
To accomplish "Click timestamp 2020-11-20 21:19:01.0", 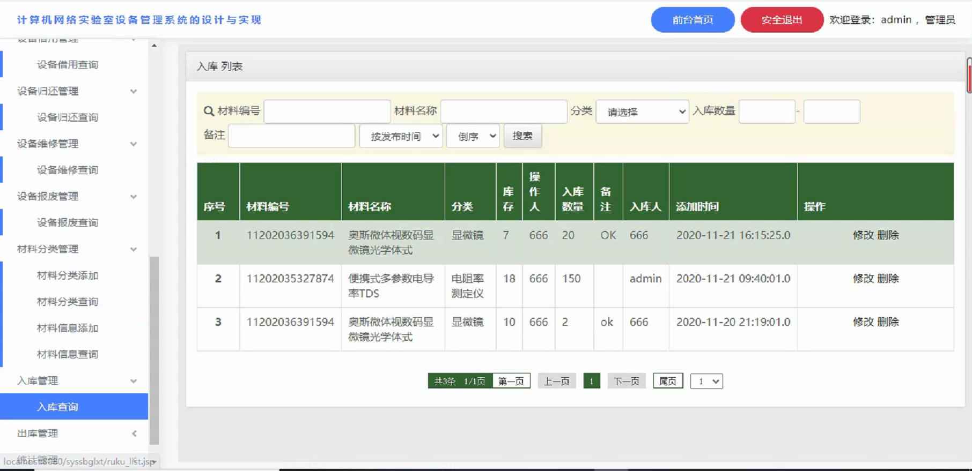I will (x=733, y=322).
